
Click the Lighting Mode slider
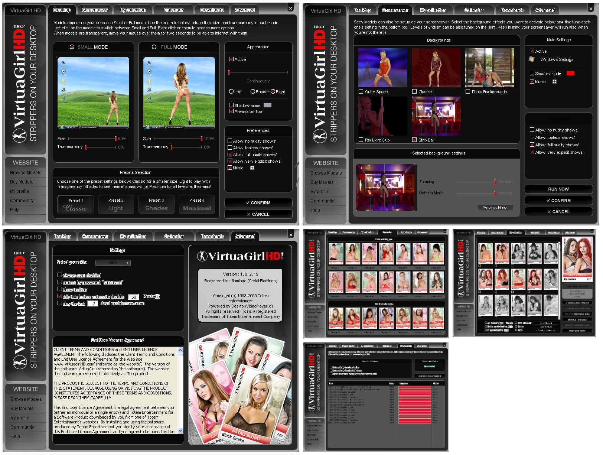pyautogui.click(x=476, y=193)
